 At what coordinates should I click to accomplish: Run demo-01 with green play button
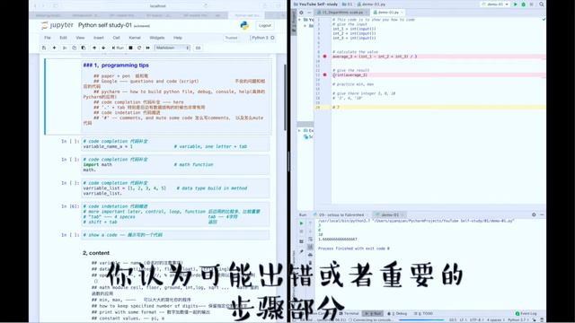(516, 4)
